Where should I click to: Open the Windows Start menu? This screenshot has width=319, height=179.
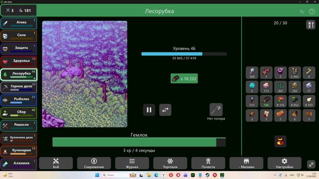click(97, 175)
